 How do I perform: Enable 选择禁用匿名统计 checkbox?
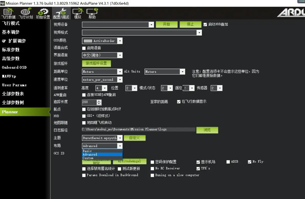click(x=84, y=169)
